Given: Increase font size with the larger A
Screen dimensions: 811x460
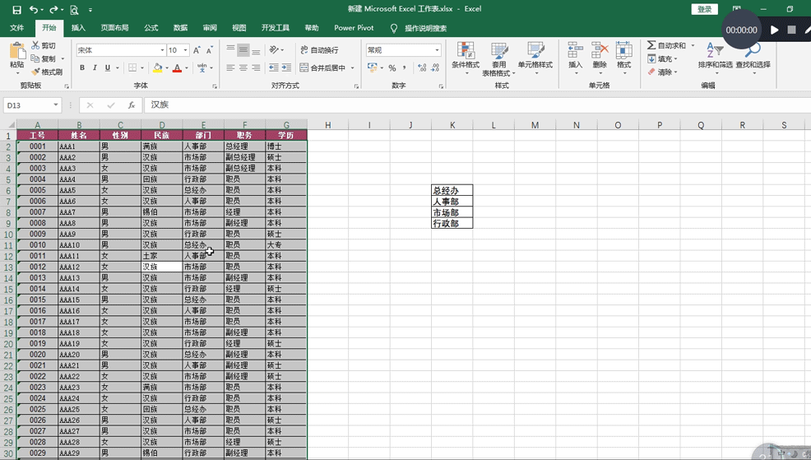Looking at the screenshot, I should click(x=197, y=50).
